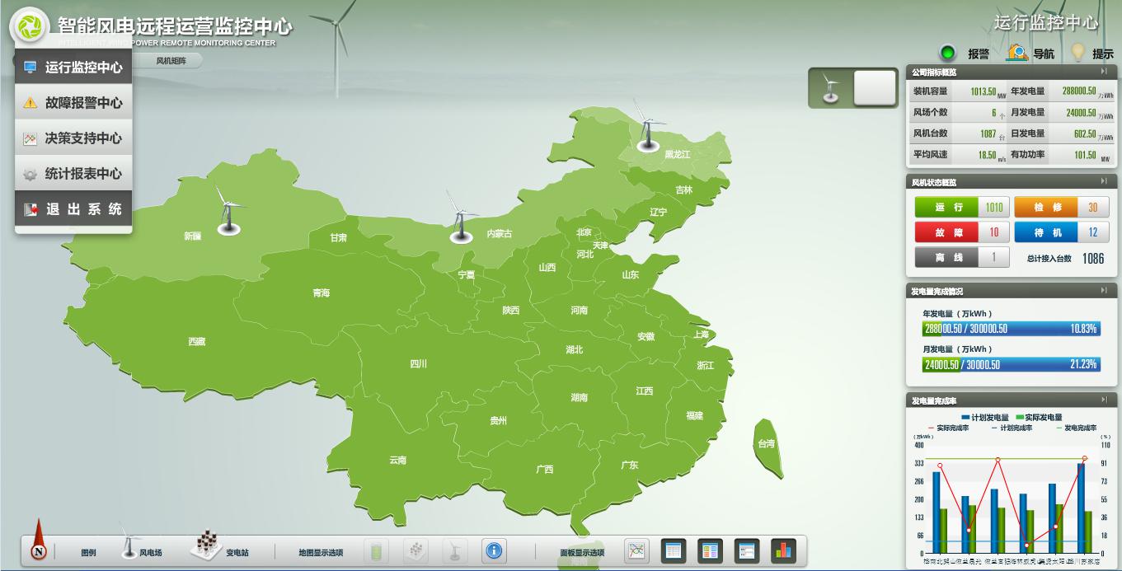The height and width of the screenshot is (571, 1122).
Task: Click the 提示 light bulb icon
Action: 1077,53
